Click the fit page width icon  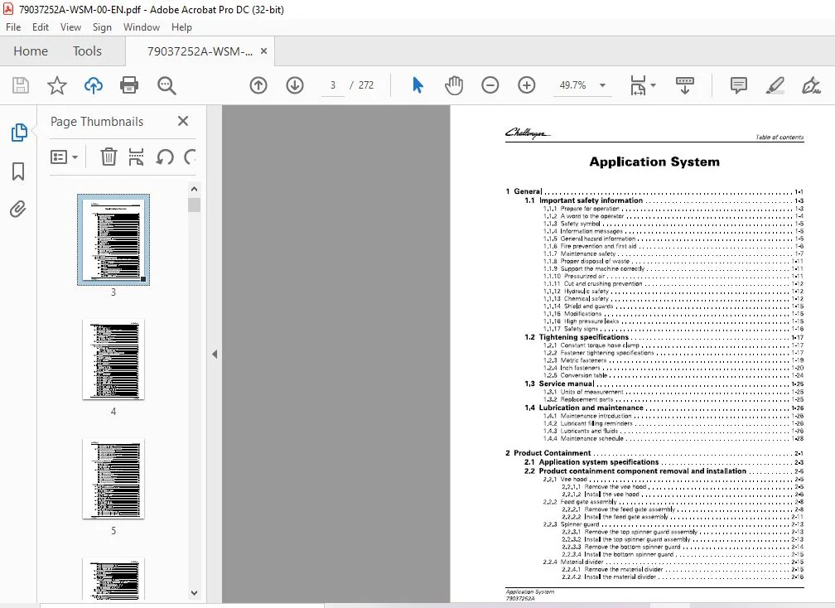coord(638,85)
